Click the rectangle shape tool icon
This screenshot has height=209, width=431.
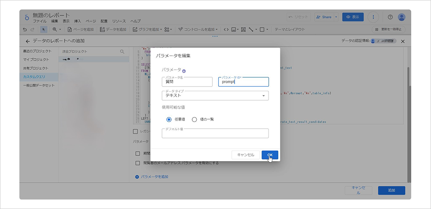pyautogui.click(x=262, y=29)
